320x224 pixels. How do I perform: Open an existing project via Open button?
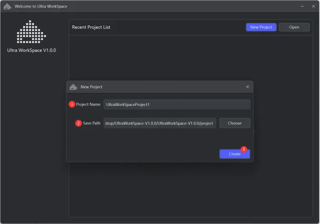(x=294, y=27)
